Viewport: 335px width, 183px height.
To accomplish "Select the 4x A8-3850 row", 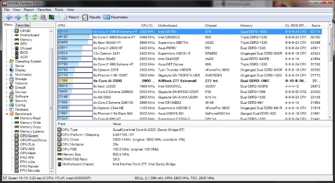I will click(190, 97).
